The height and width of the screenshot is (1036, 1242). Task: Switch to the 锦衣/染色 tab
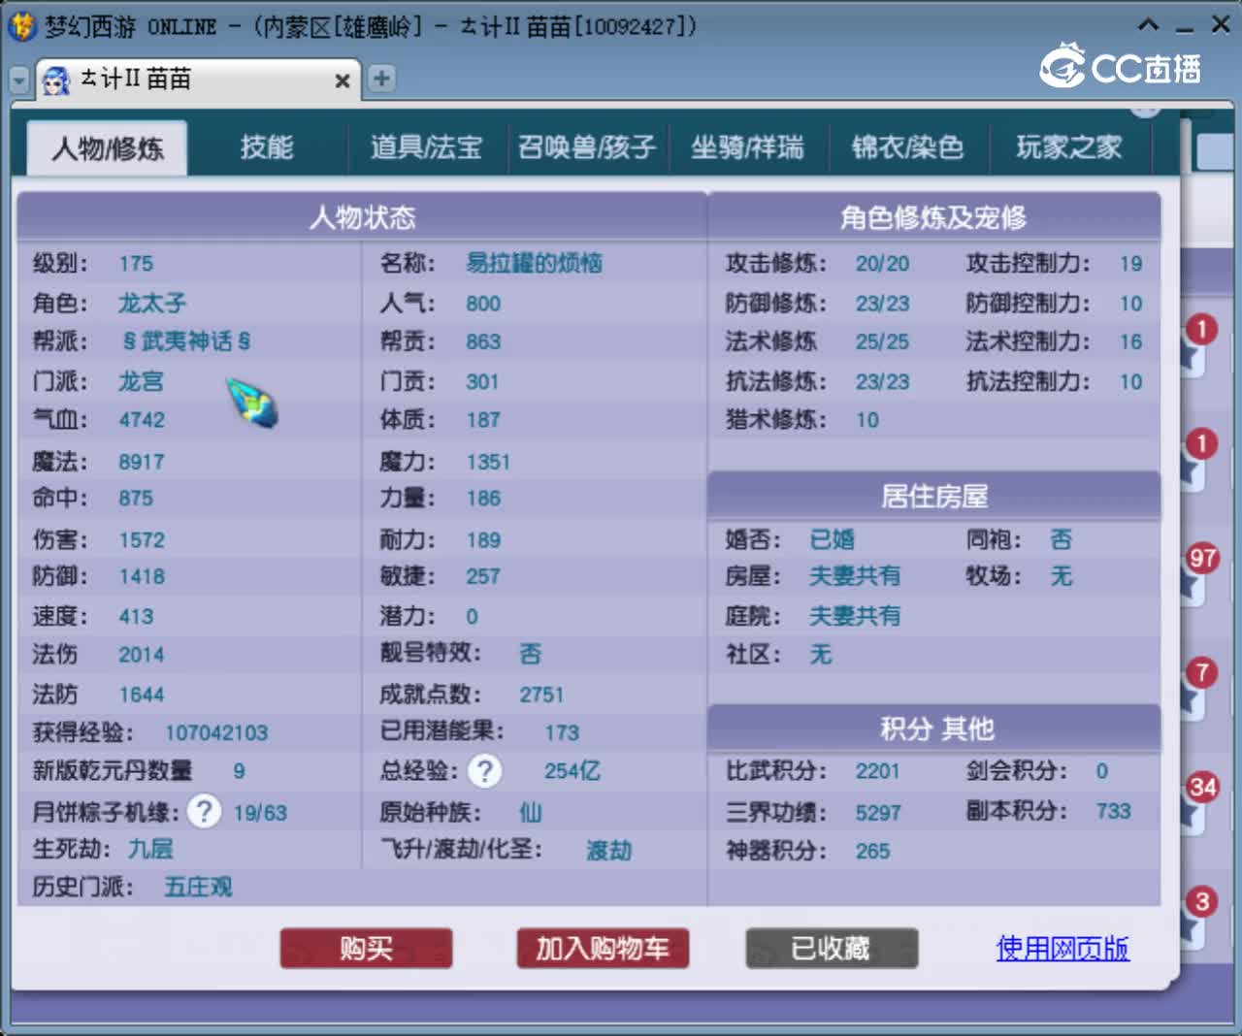[907, 147]
